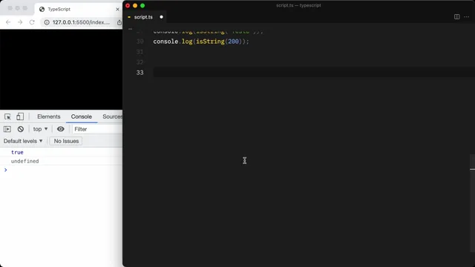Screen dimensions: 475x267
Task: Clear console with the ban icon
Action: click(x=21, y=129)
